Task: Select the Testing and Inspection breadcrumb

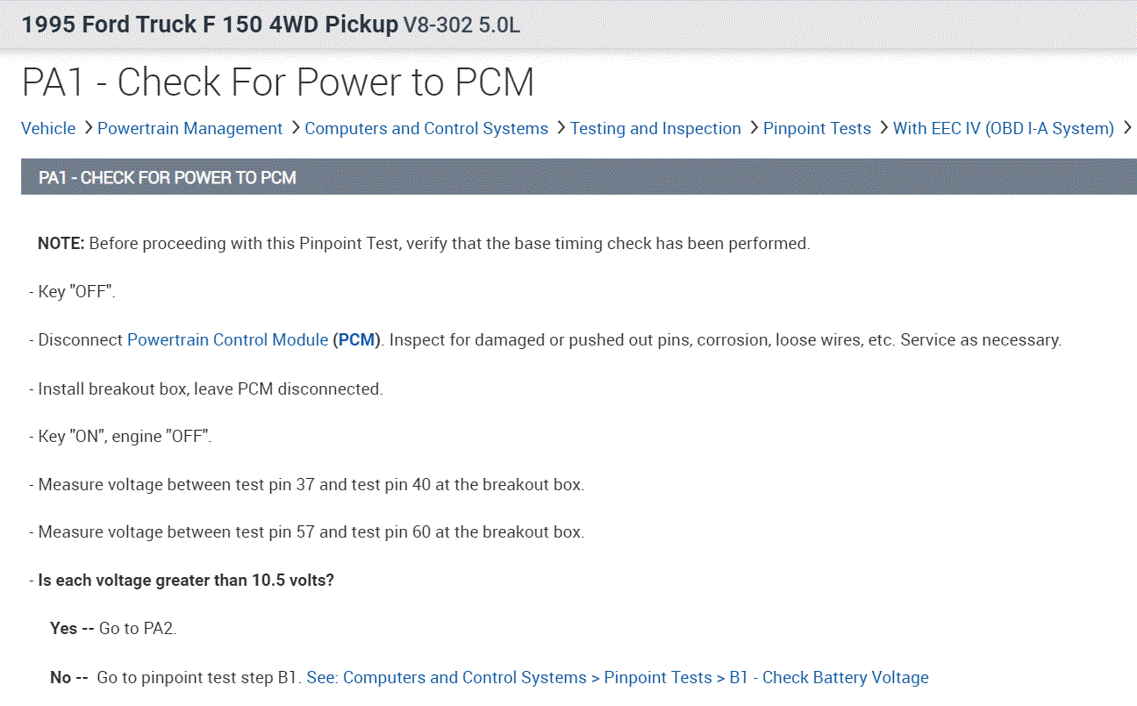Action: pyautogui.click(x=655, y=129)
